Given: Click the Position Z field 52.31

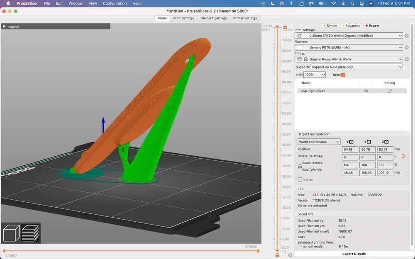Looking at the screenshot, I should [x=385, y=149].
